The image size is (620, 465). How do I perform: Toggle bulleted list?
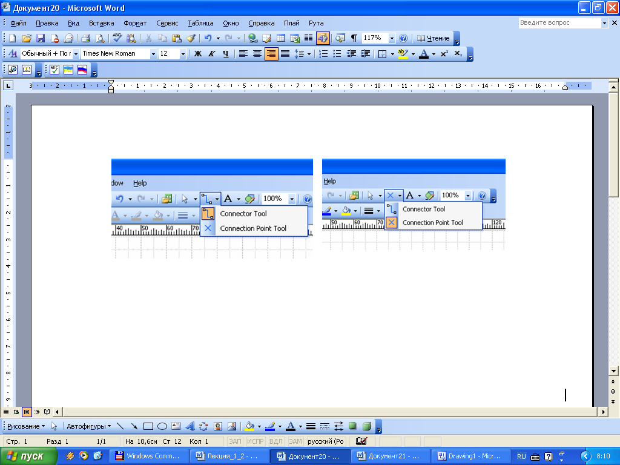point(337,53)
